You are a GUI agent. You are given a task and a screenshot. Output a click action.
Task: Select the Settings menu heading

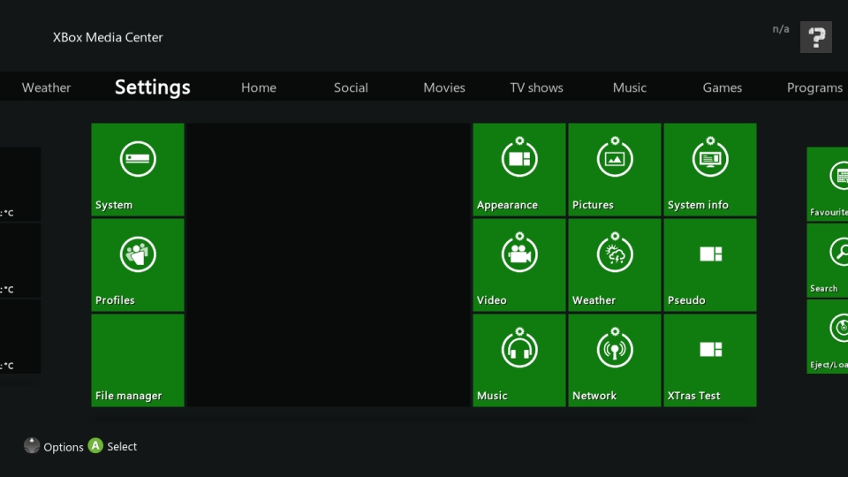153,87
